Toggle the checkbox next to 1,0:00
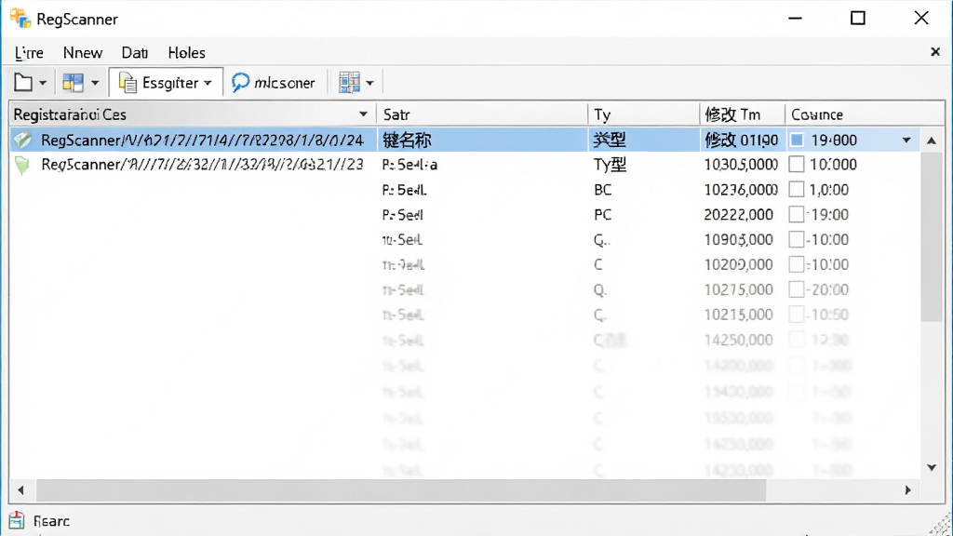Screen dimensions: 953x536 [797, 190]
